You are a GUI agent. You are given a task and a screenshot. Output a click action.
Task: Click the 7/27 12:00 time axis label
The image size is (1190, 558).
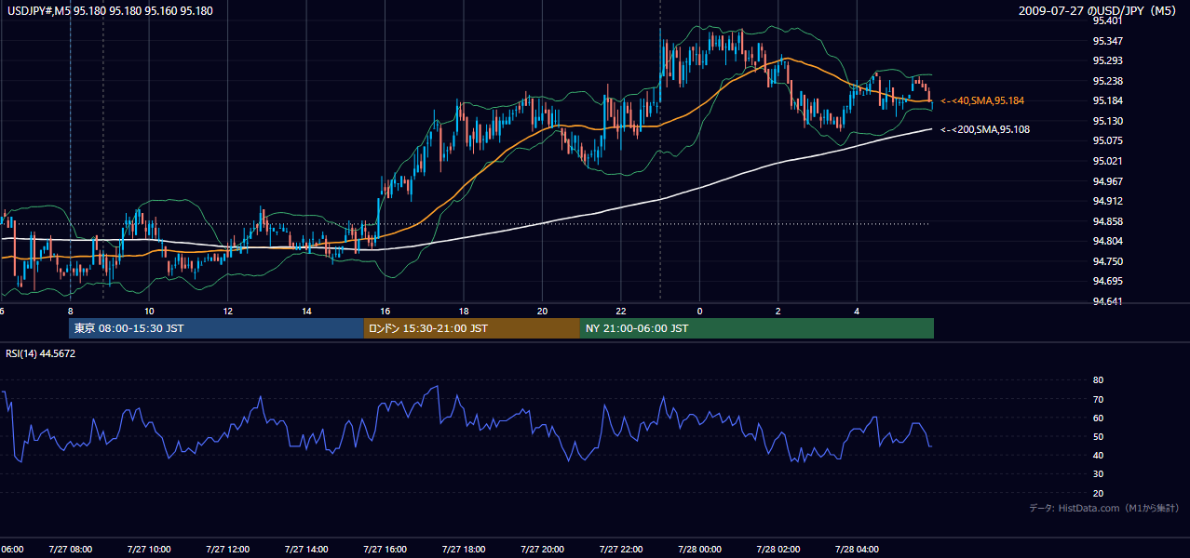pos(227,550)
